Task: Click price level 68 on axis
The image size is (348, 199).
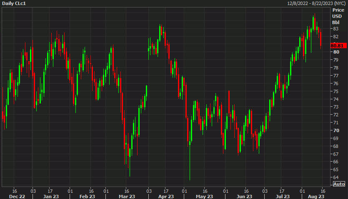Action: [x=336, y=146]
